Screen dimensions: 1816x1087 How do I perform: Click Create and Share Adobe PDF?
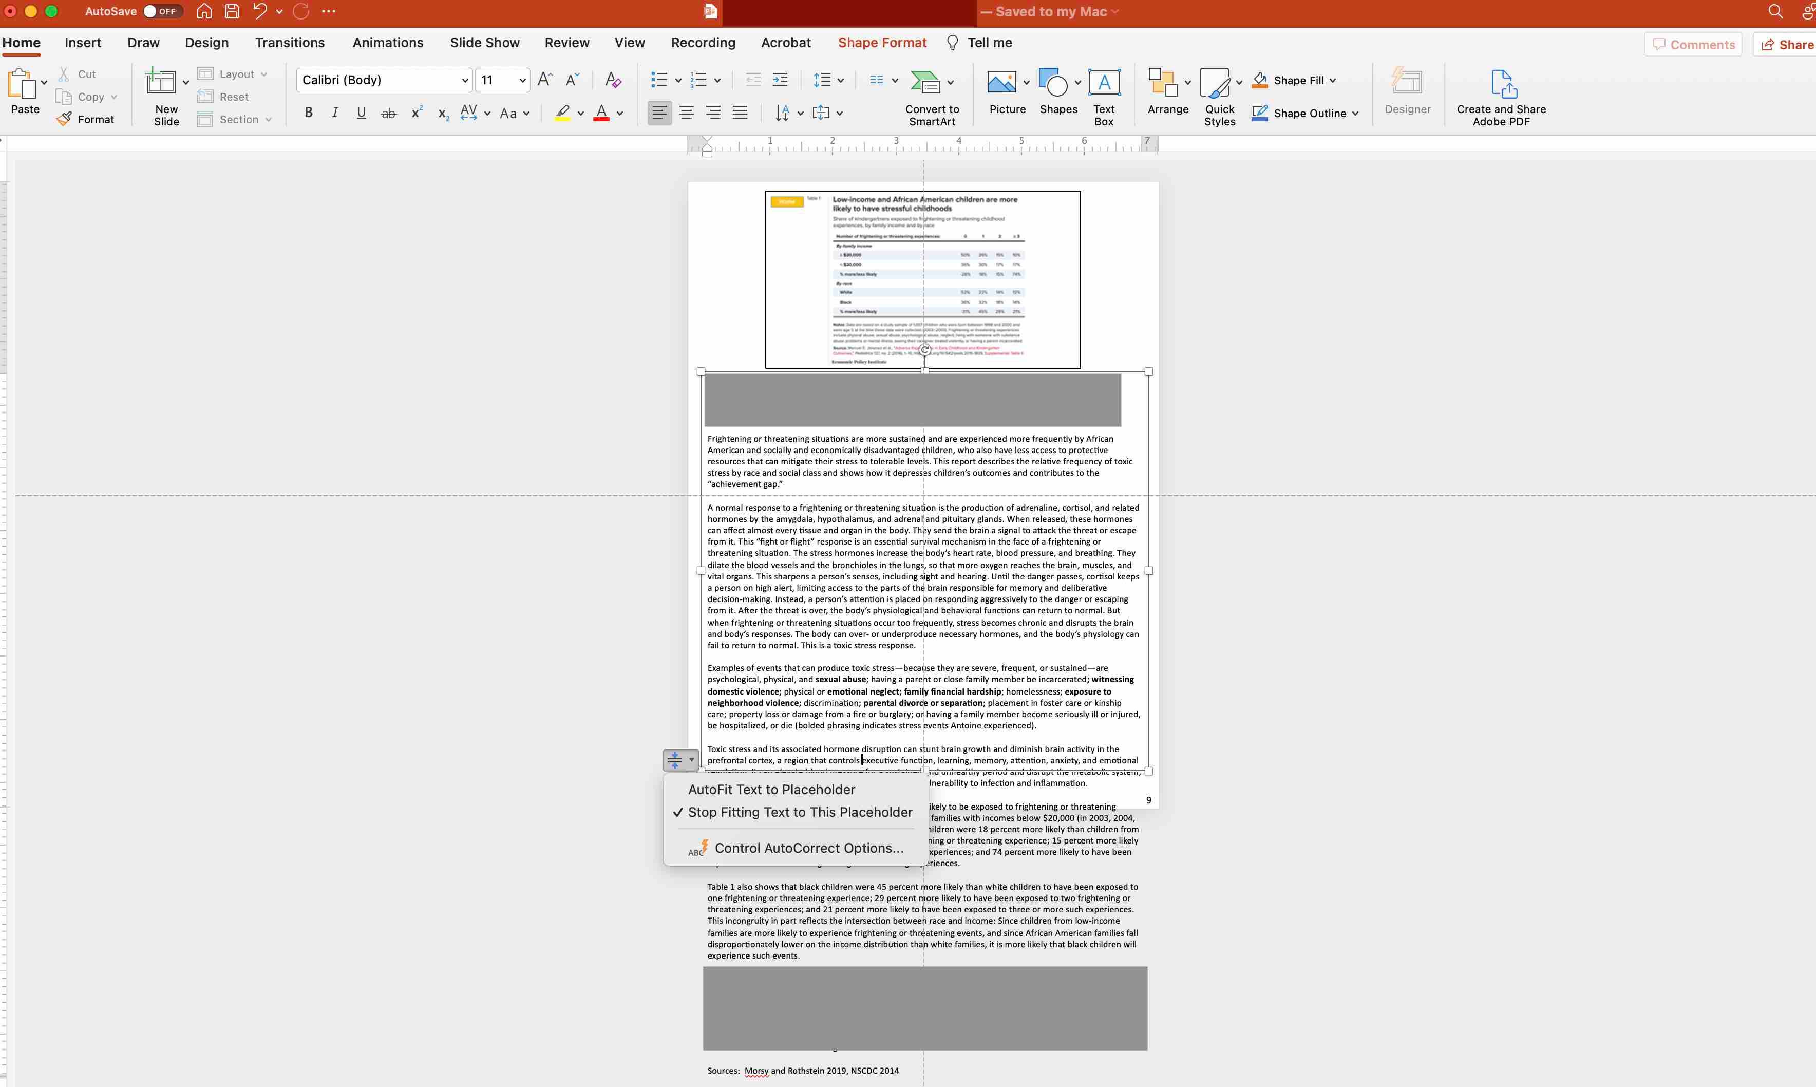click(x=1501, y=97)
